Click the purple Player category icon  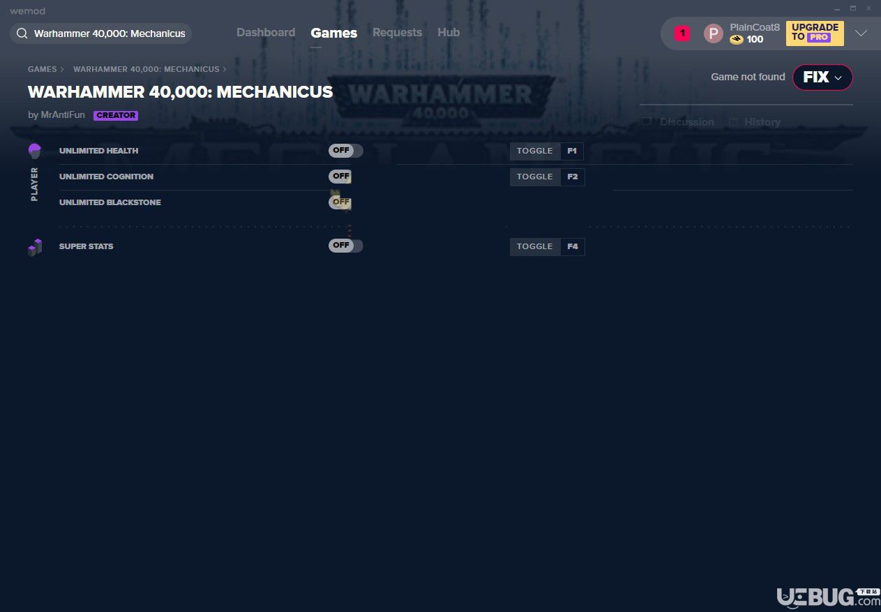pos(35,151)
